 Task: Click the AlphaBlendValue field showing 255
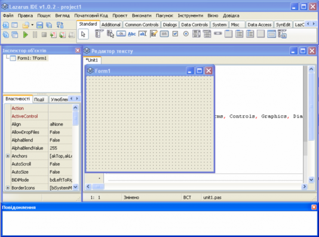(x=60, y=148)
